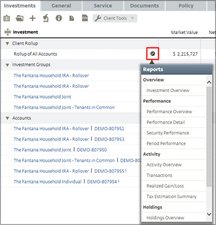Click the Holdings heading in Reports
216x225 pixels.
click(x=152, y=207)
